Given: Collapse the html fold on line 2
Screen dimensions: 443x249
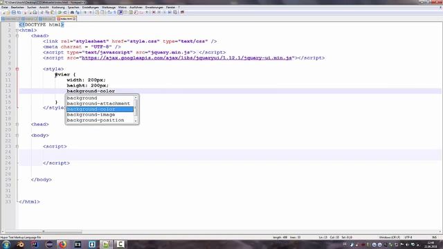Looking at the screenshot, I should pyautogui.click(x=17, y=30).
